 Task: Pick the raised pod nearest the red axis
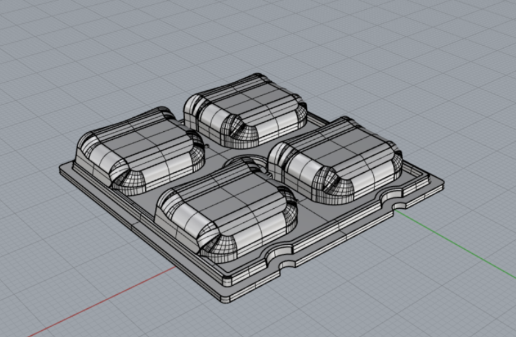(226, 211)
